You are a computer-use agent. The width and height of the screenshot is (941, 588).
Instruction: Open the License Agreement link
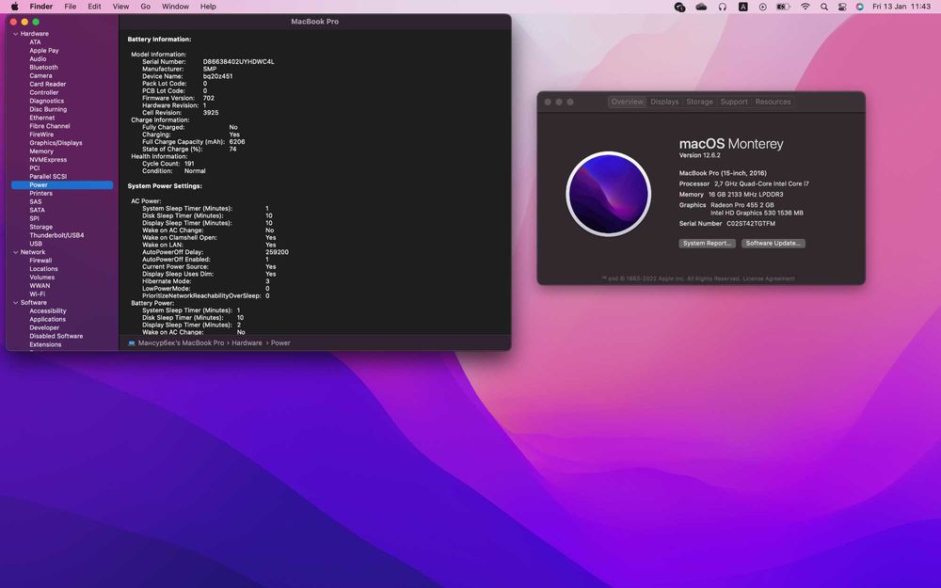pos(769,278)
